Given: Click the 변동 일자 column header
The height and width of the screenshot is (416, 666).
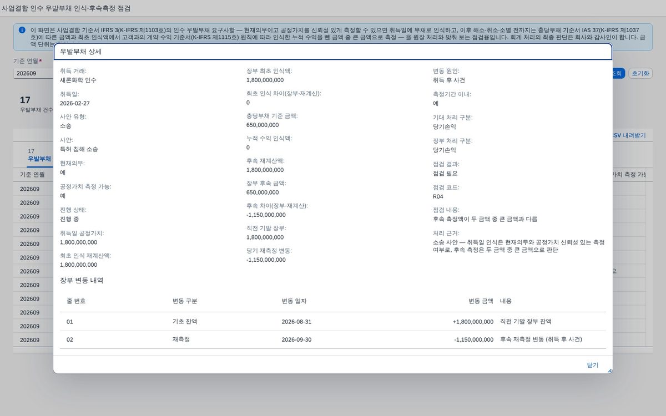Looking at the screenshot, I should click(x=294, y=301).
